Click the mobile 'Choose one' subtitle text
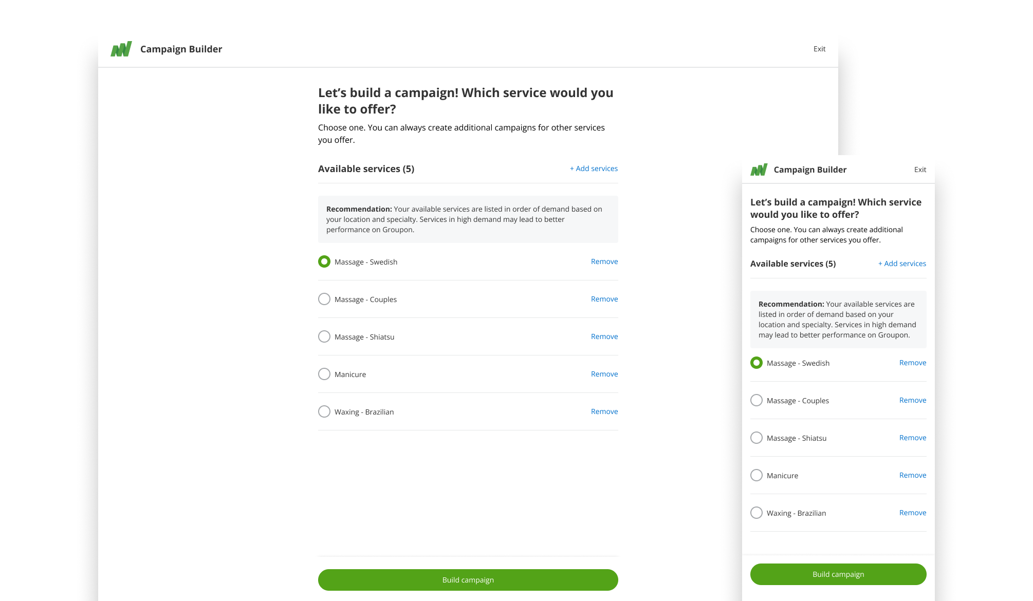1033x601 pixels. tap(826, 235)
